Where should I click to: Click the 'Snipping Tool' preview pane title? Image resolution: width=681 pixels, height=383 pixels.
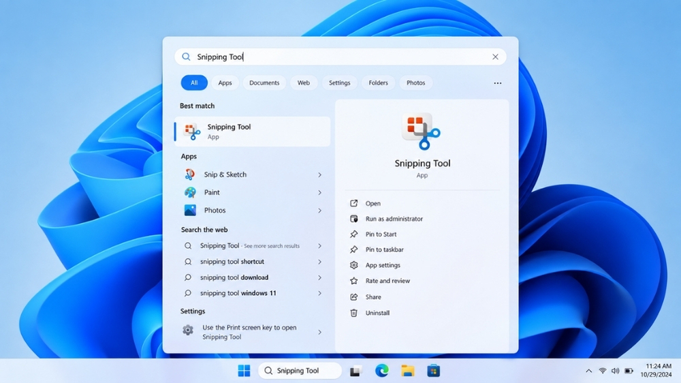point(422,164)
